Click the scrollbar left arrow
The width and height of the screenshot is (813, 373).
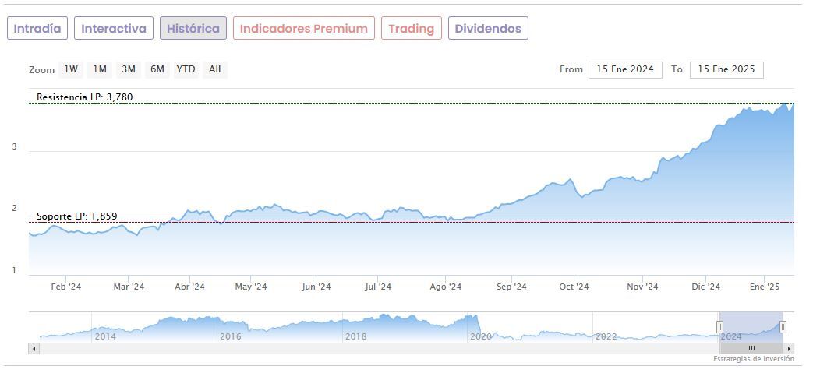[x=34, y=348]
